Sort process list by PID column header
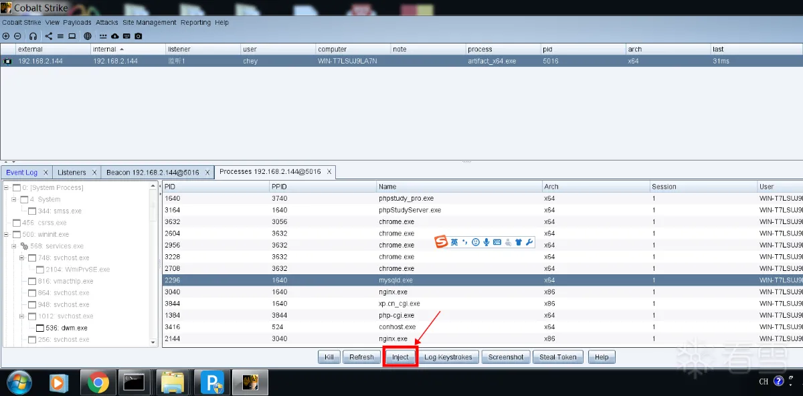This screenshot has height=396, width=803. (215, 187)
